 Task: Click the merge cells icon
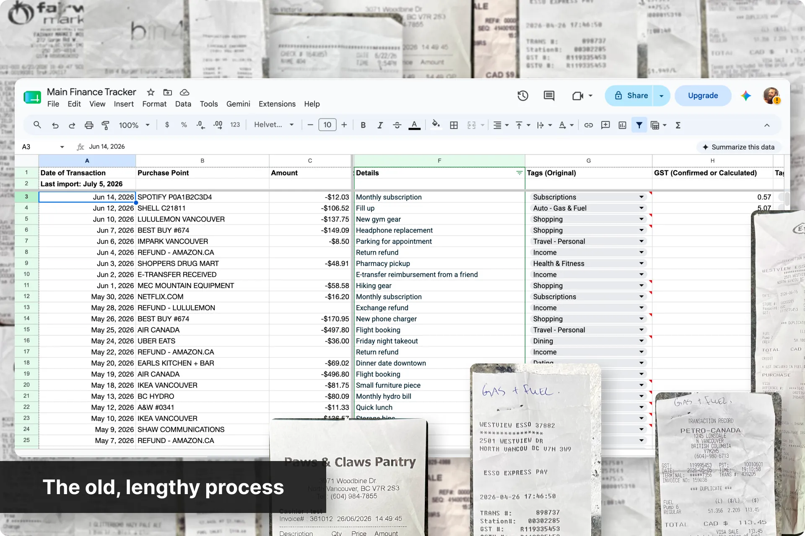472,125
